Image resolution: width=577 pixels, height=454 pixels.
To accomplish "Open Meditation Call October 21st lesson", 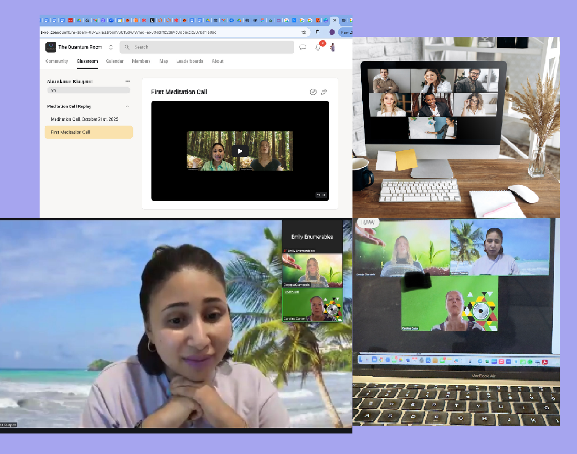I will pos(85,119).
